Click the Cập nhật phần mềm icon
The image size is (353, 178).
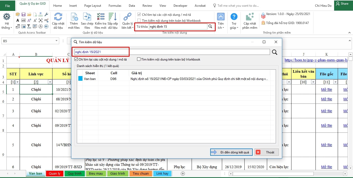[250, 17]
